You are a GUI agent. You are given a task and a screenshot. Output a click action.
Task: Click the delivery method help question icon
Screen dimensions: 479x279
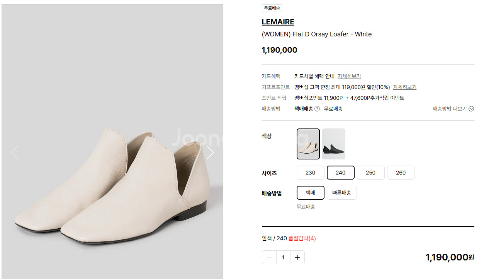point(317,109)
